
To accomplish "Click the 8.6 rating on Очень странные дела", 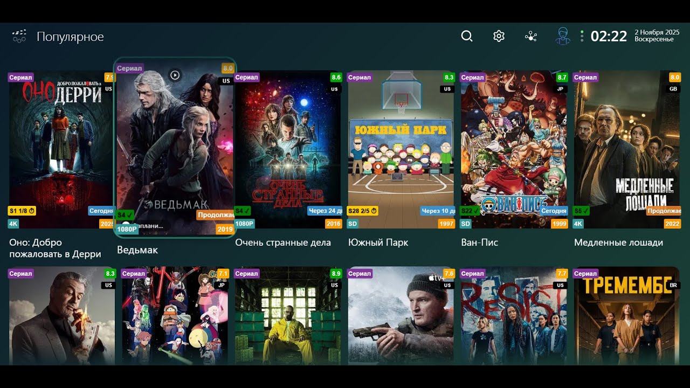I will tap(336, 78).
